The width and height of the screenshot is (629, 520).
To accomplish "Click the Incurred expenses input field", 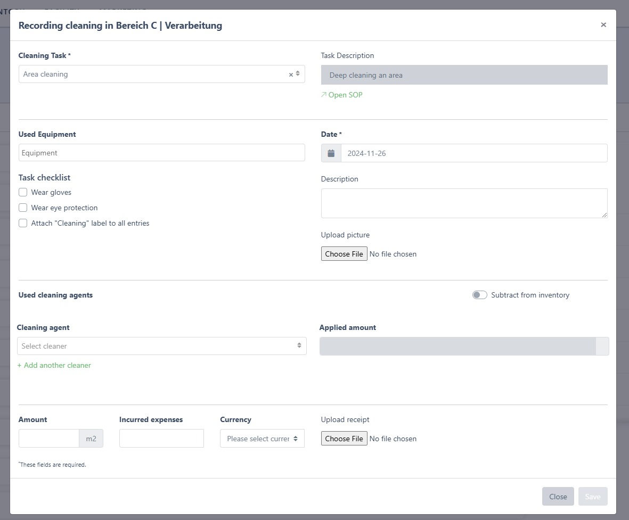I will [x=161, y=439].
